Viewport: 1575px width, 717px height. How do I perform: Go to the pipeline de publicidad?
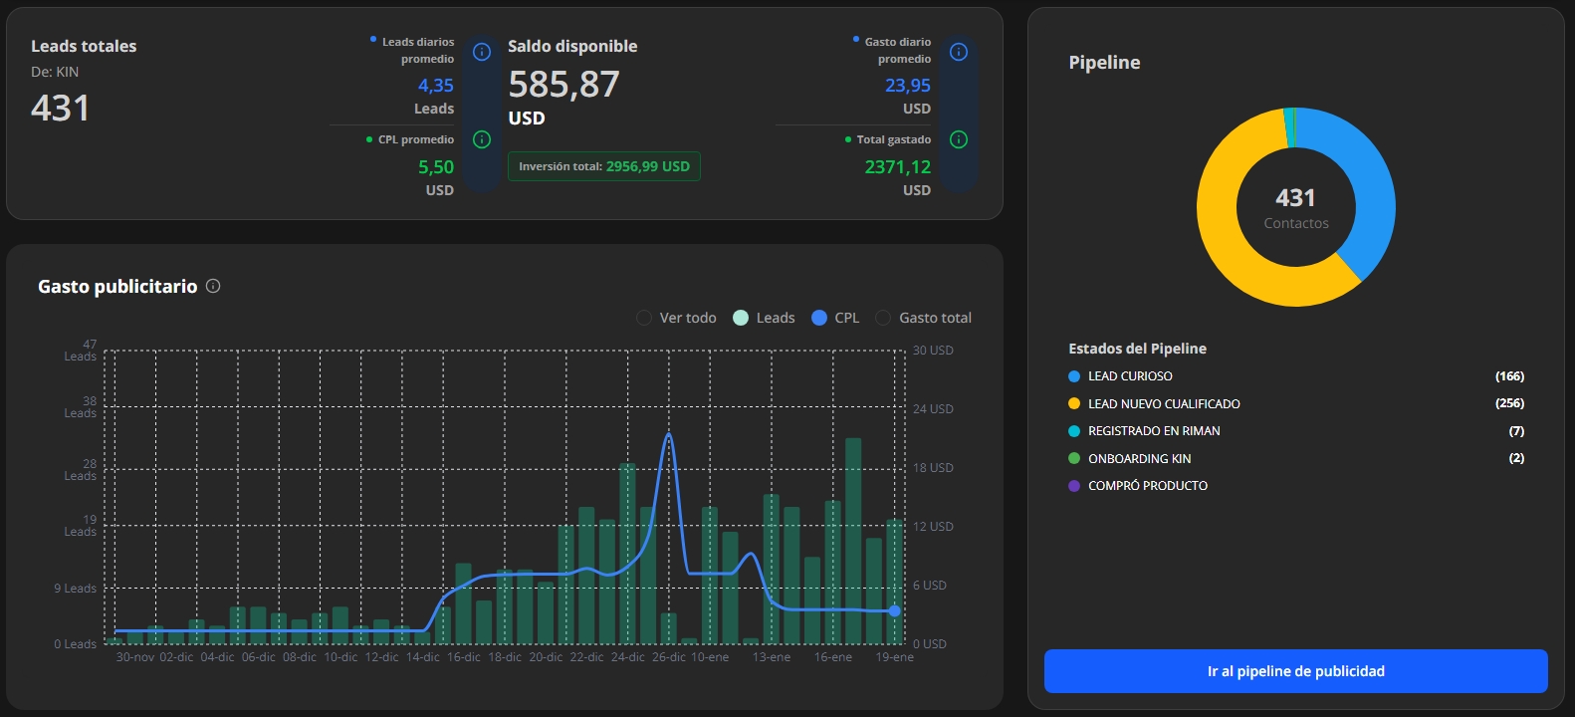pos(1295,671)
